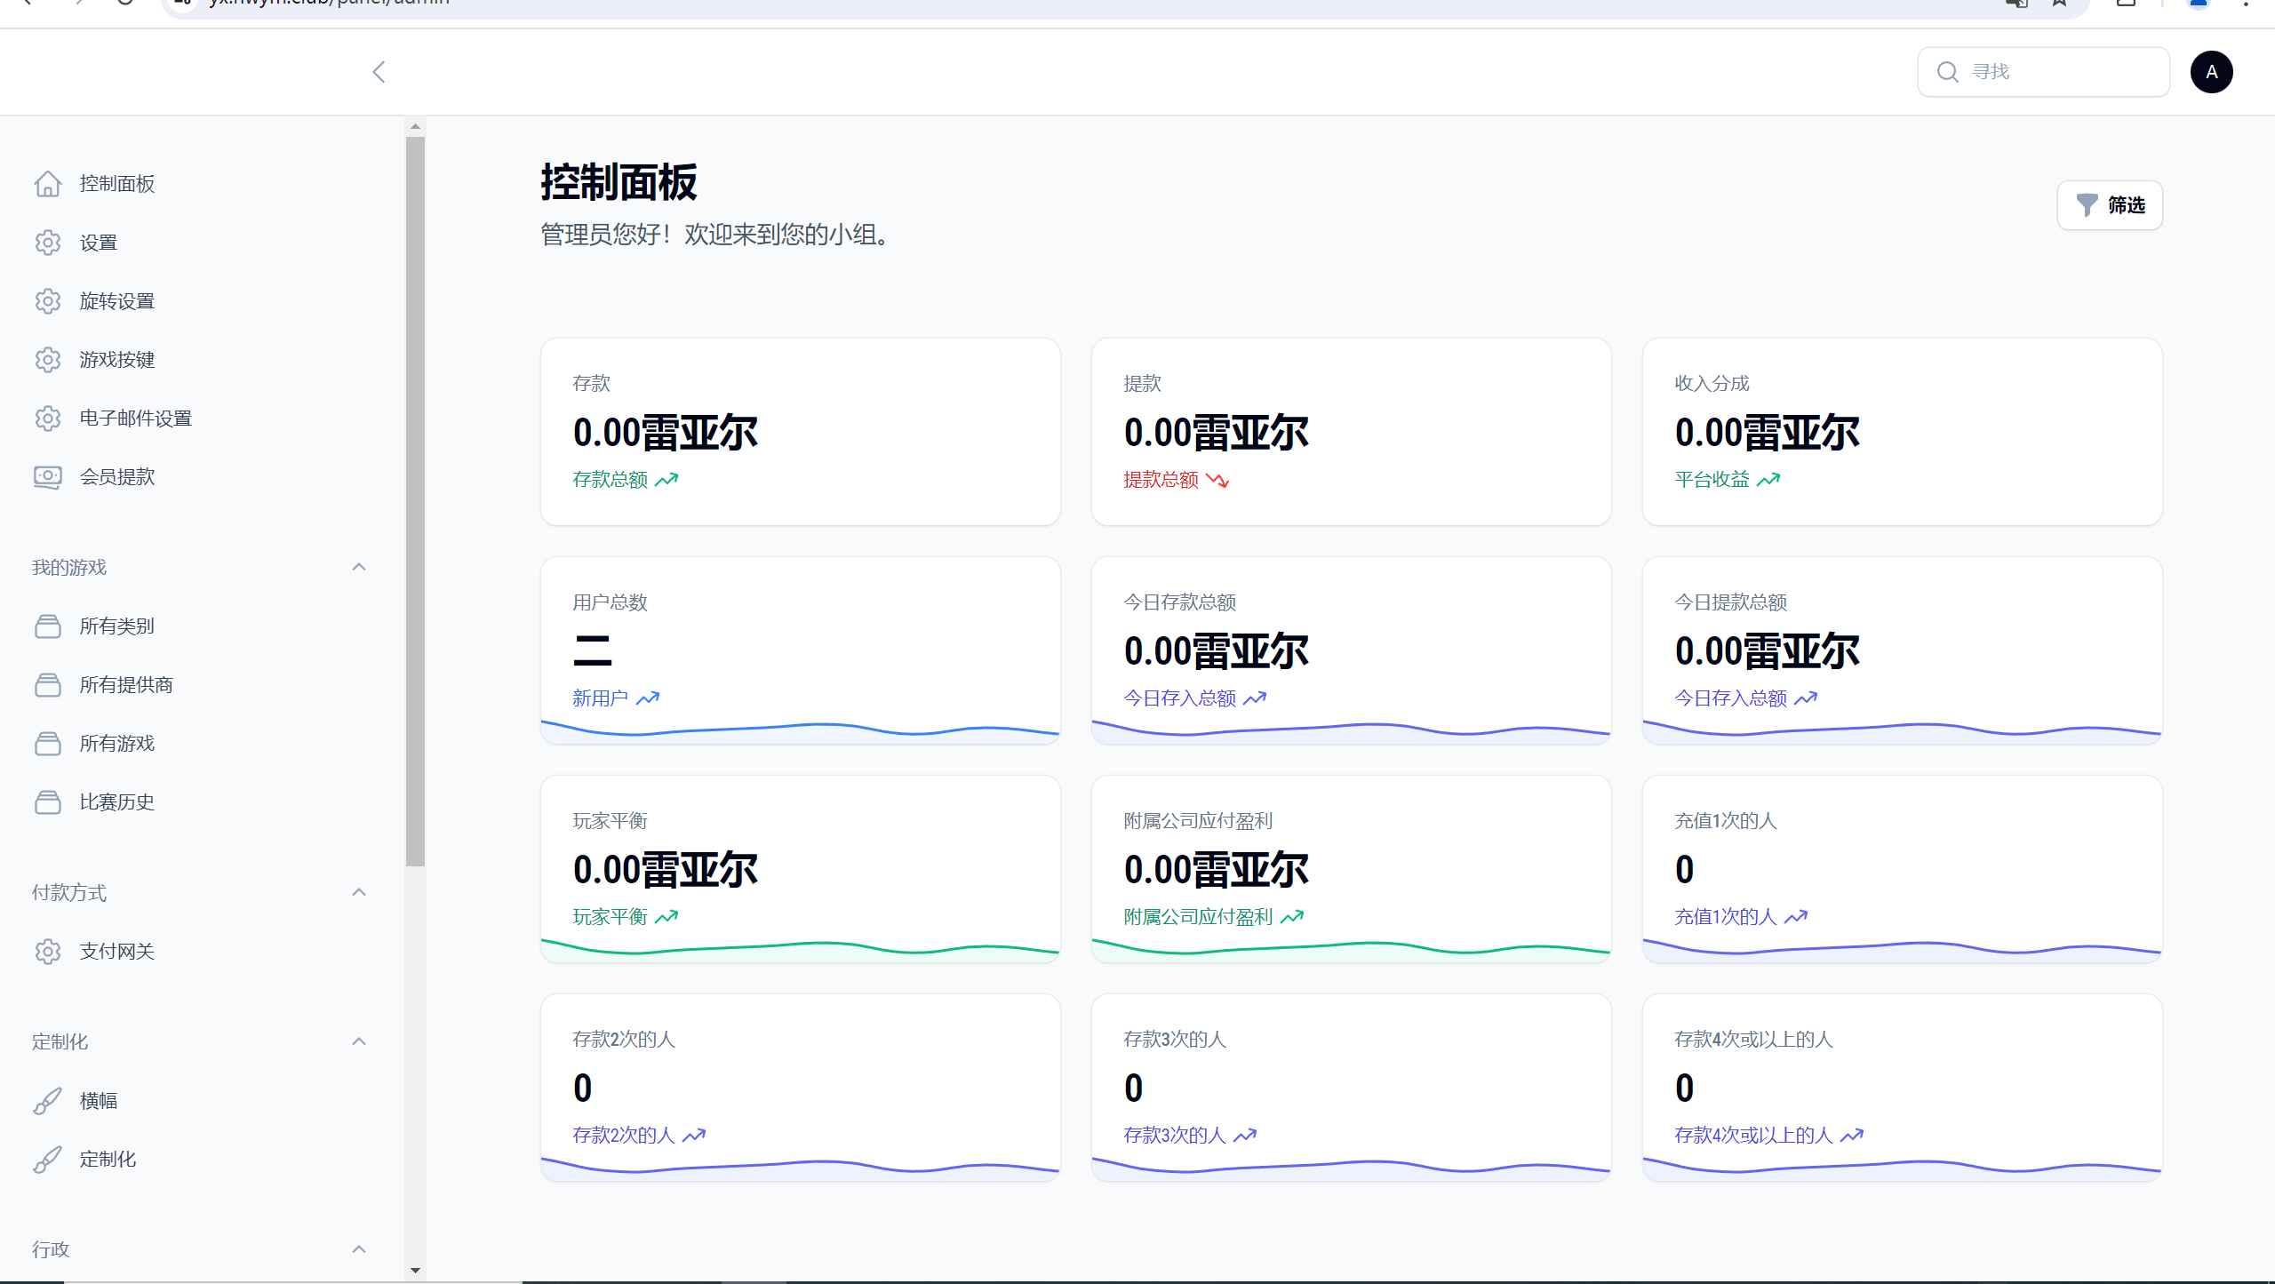Click the 存款总额 link in the 存款 card
Screen dimensions: 2275x1284
coord(611,480)
